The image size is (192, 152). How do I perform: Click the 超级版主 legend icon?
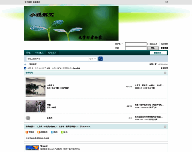39,132
